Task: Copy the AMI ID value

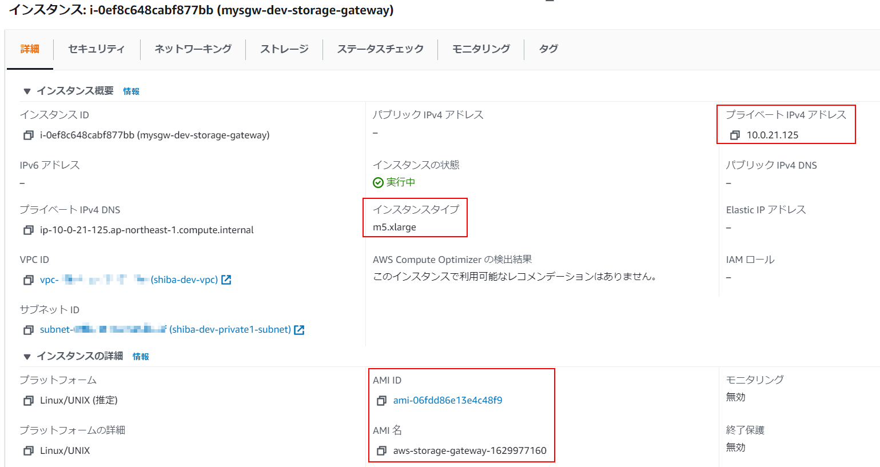Action: point(382,400)
